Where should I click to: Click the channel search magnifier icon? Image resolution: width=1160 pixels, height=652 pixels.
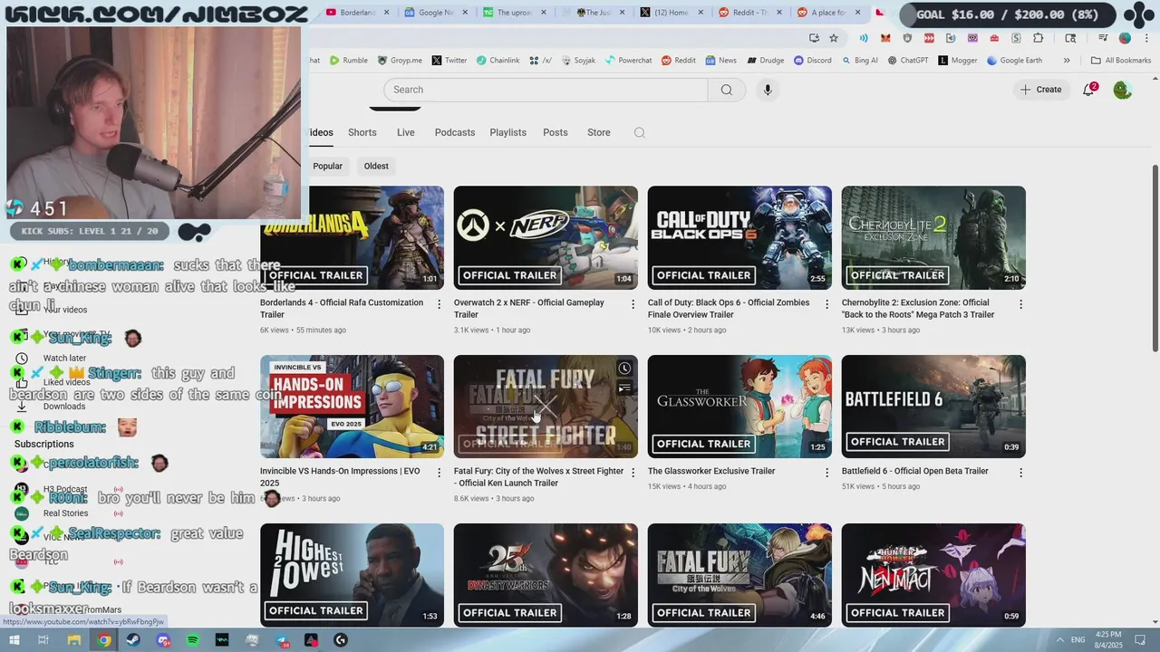639,132
